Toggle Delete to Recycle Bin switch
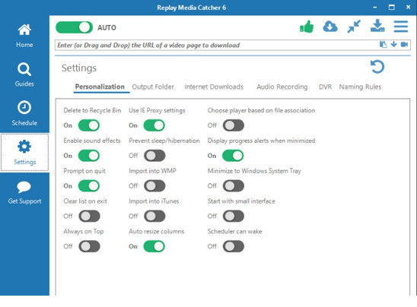417x307 pixels. tap(89, 125)
